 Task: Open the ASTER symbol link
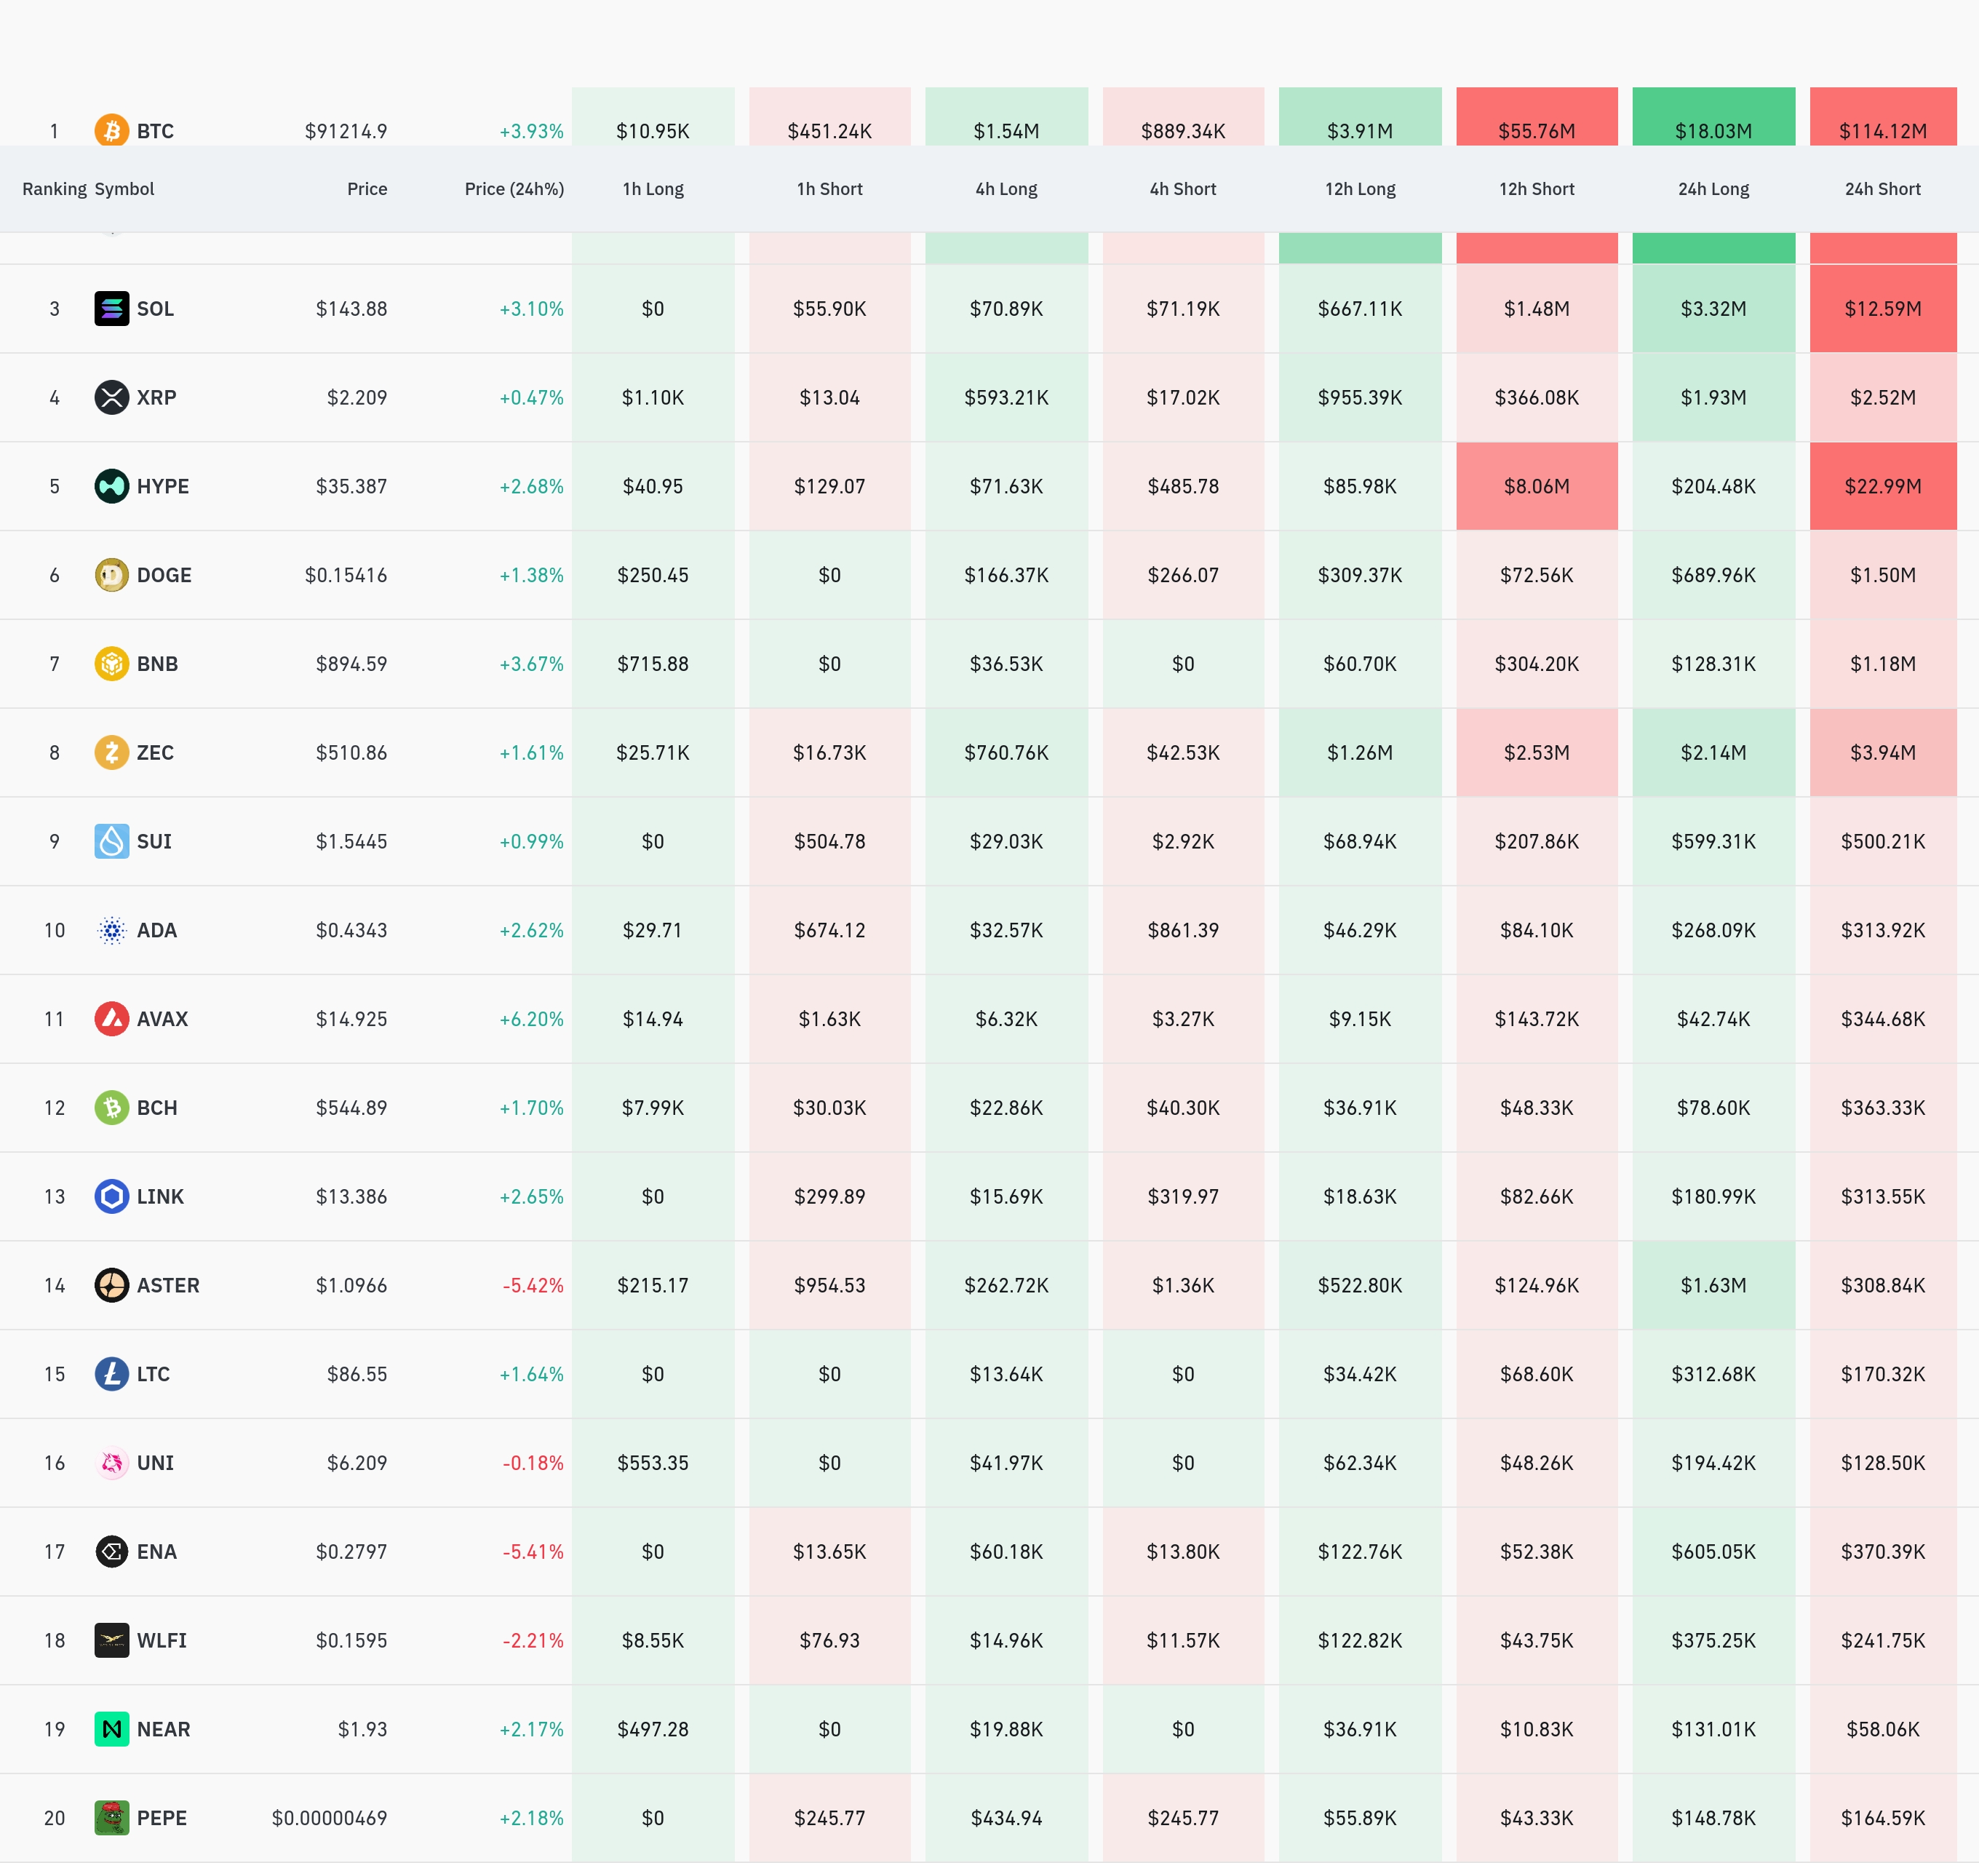[167, 1284]
